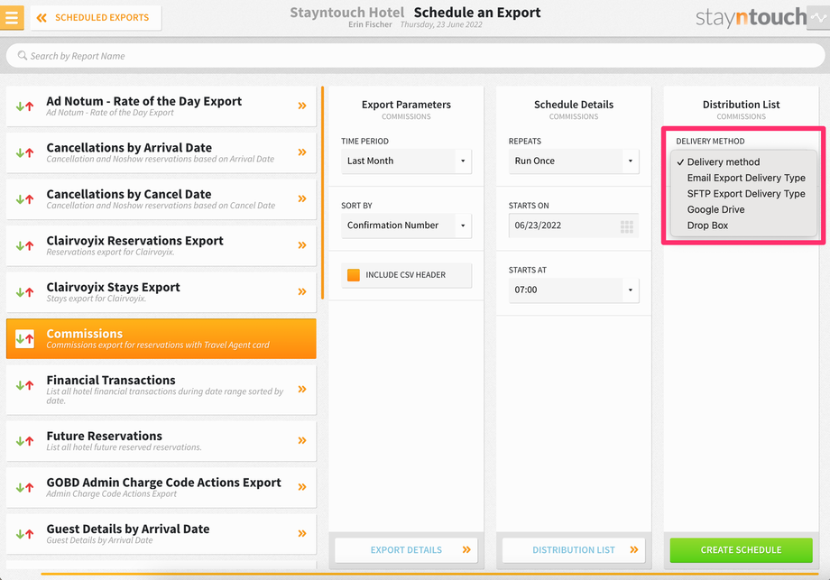The height and width of the screenshot is (580, 830).
Task: Toggle Include CSV Header checkbox
Action: pos(354,274)
